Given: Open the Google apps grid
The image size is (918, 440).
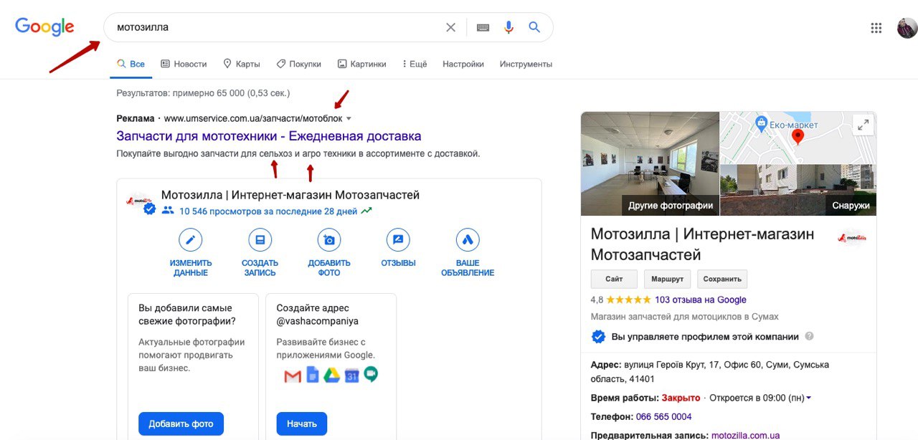Looking at the screenshot, I should [876, 28].
